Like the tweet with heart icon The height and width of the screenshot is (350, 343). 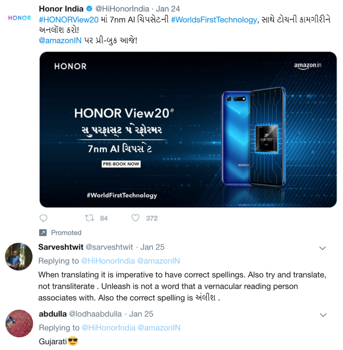coord(135,218)
